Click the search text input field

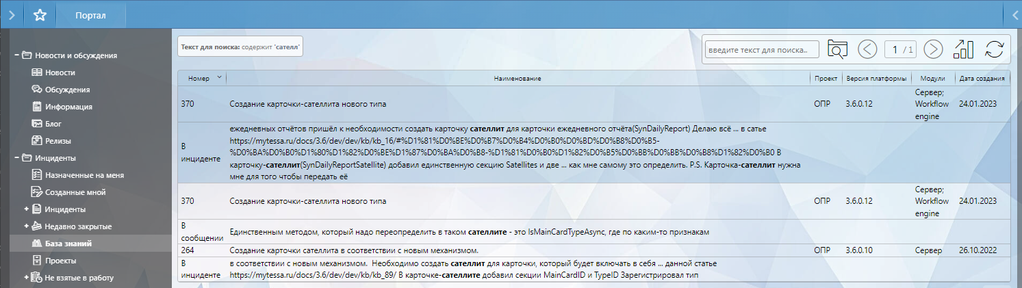pos(763,49)
